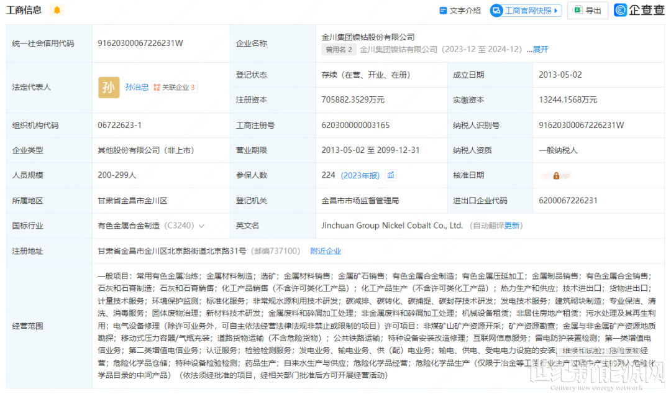
Task: Select the business term 2013-05-02 至 2099-12-31
Action: pyautogui.click(x=370, y=150)
